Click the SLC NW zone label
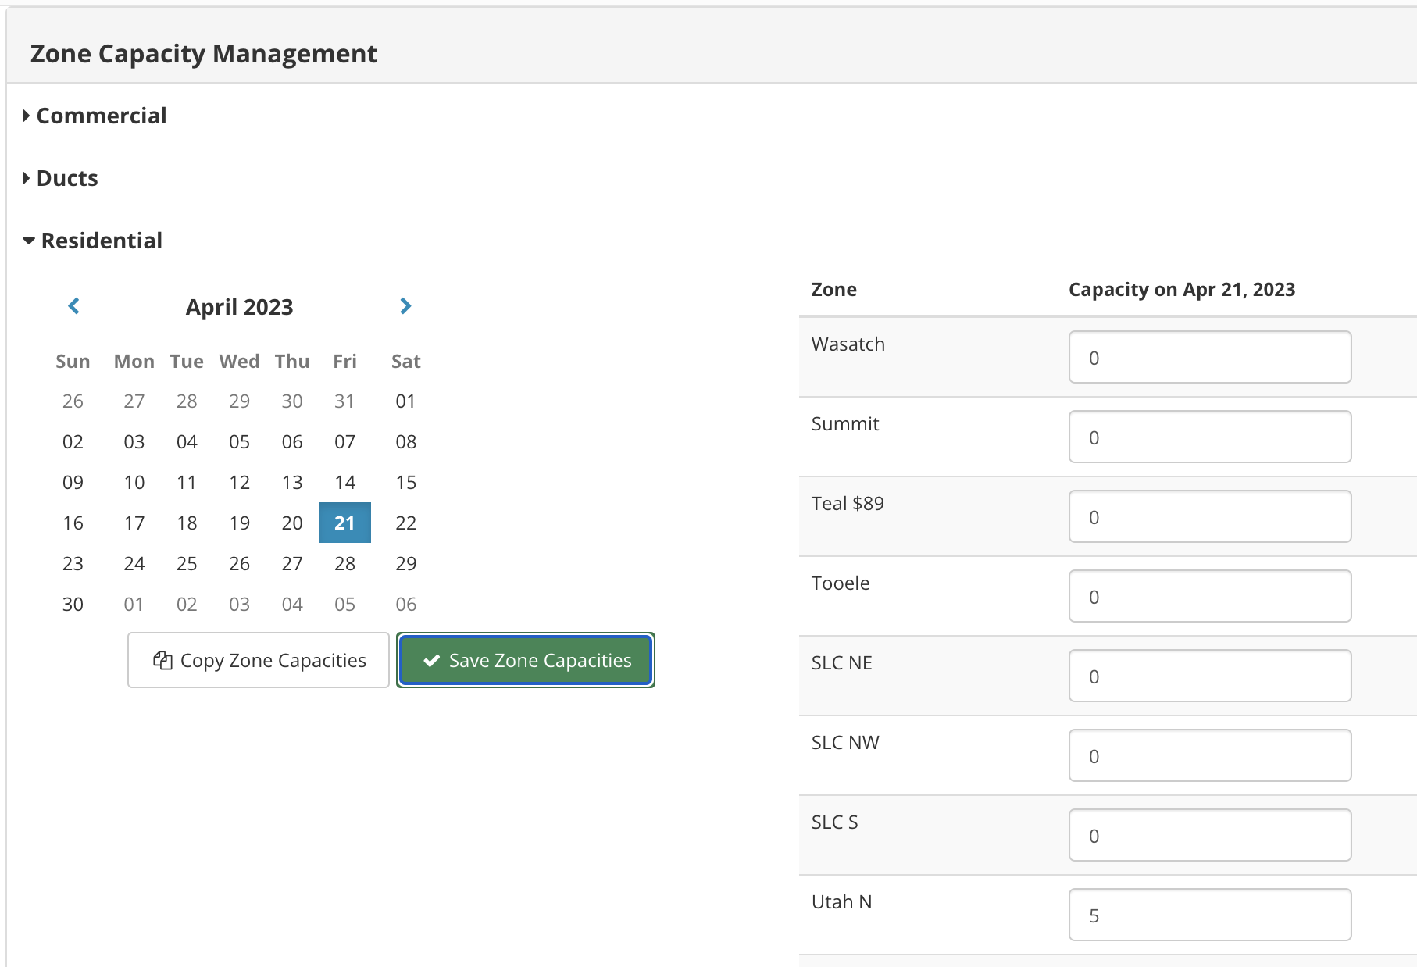 tap(844, 742)
